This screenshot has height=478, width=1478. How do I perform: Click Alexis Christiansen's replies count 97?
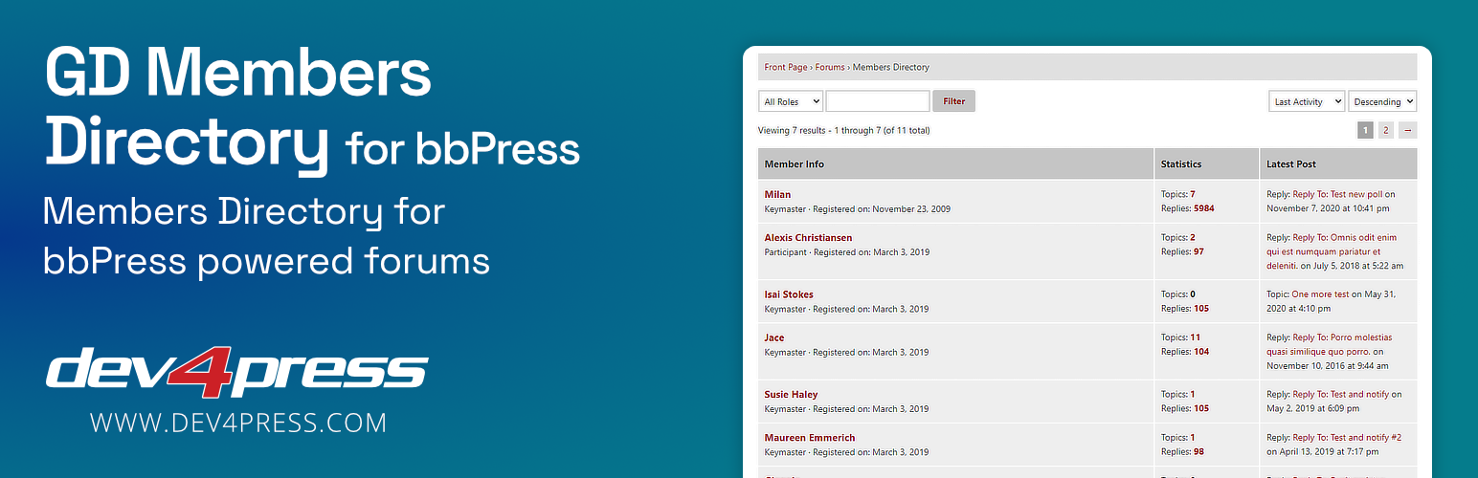pyautogui.click(x=1198, y=251)
